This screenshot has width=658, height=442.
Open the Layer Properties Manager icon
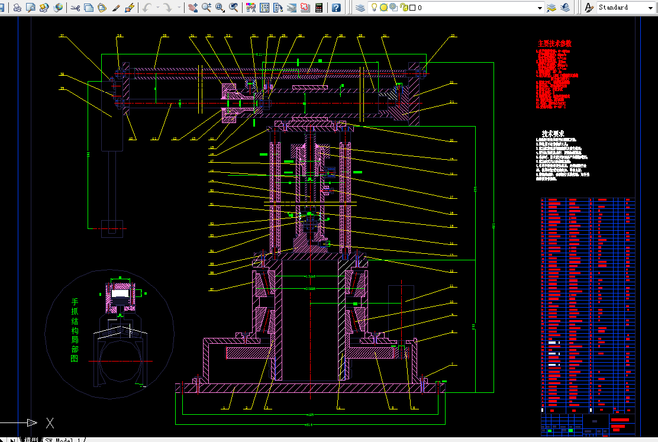coord(360,8)
